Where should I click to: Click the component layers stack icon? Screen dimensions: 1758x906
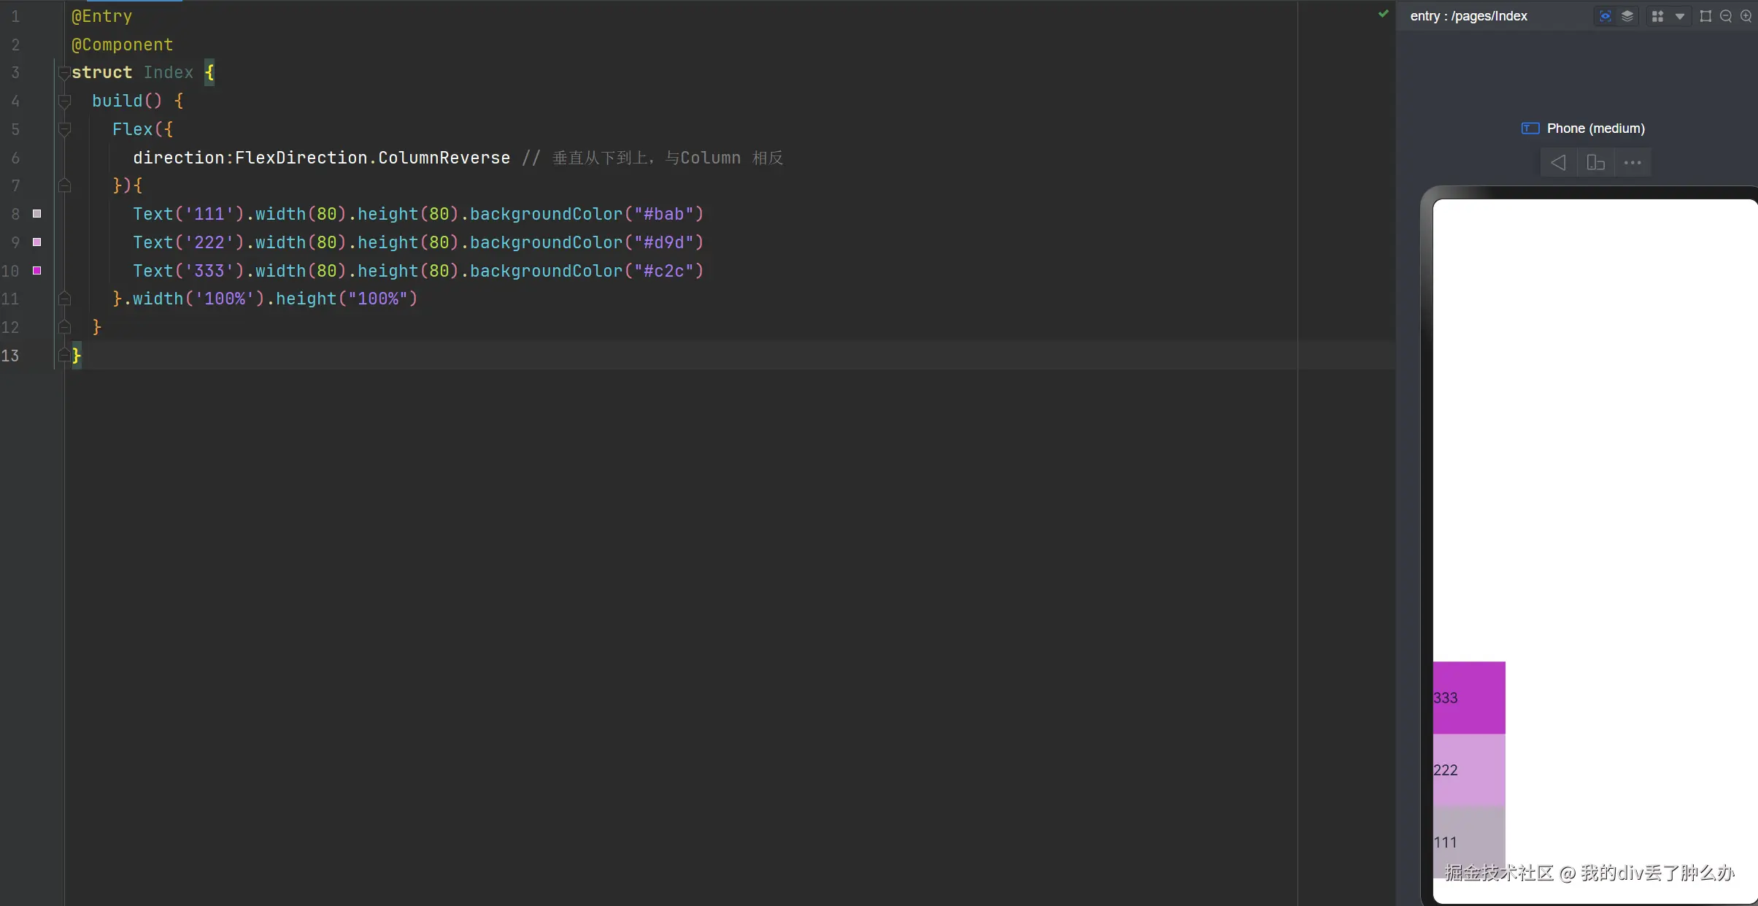pos(1627,16)
